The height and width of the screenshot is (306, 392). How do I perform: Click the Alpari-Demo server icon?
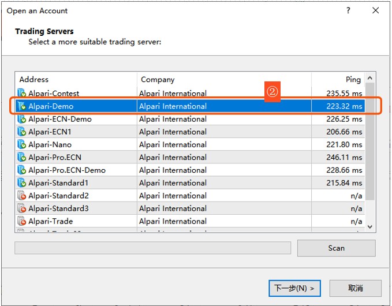pos(22,106)
